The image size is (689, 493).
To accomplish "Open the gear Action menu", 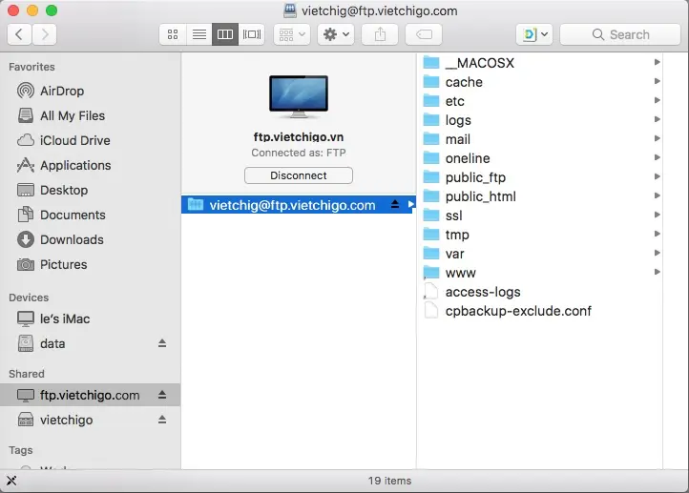I will pos(336,34).
